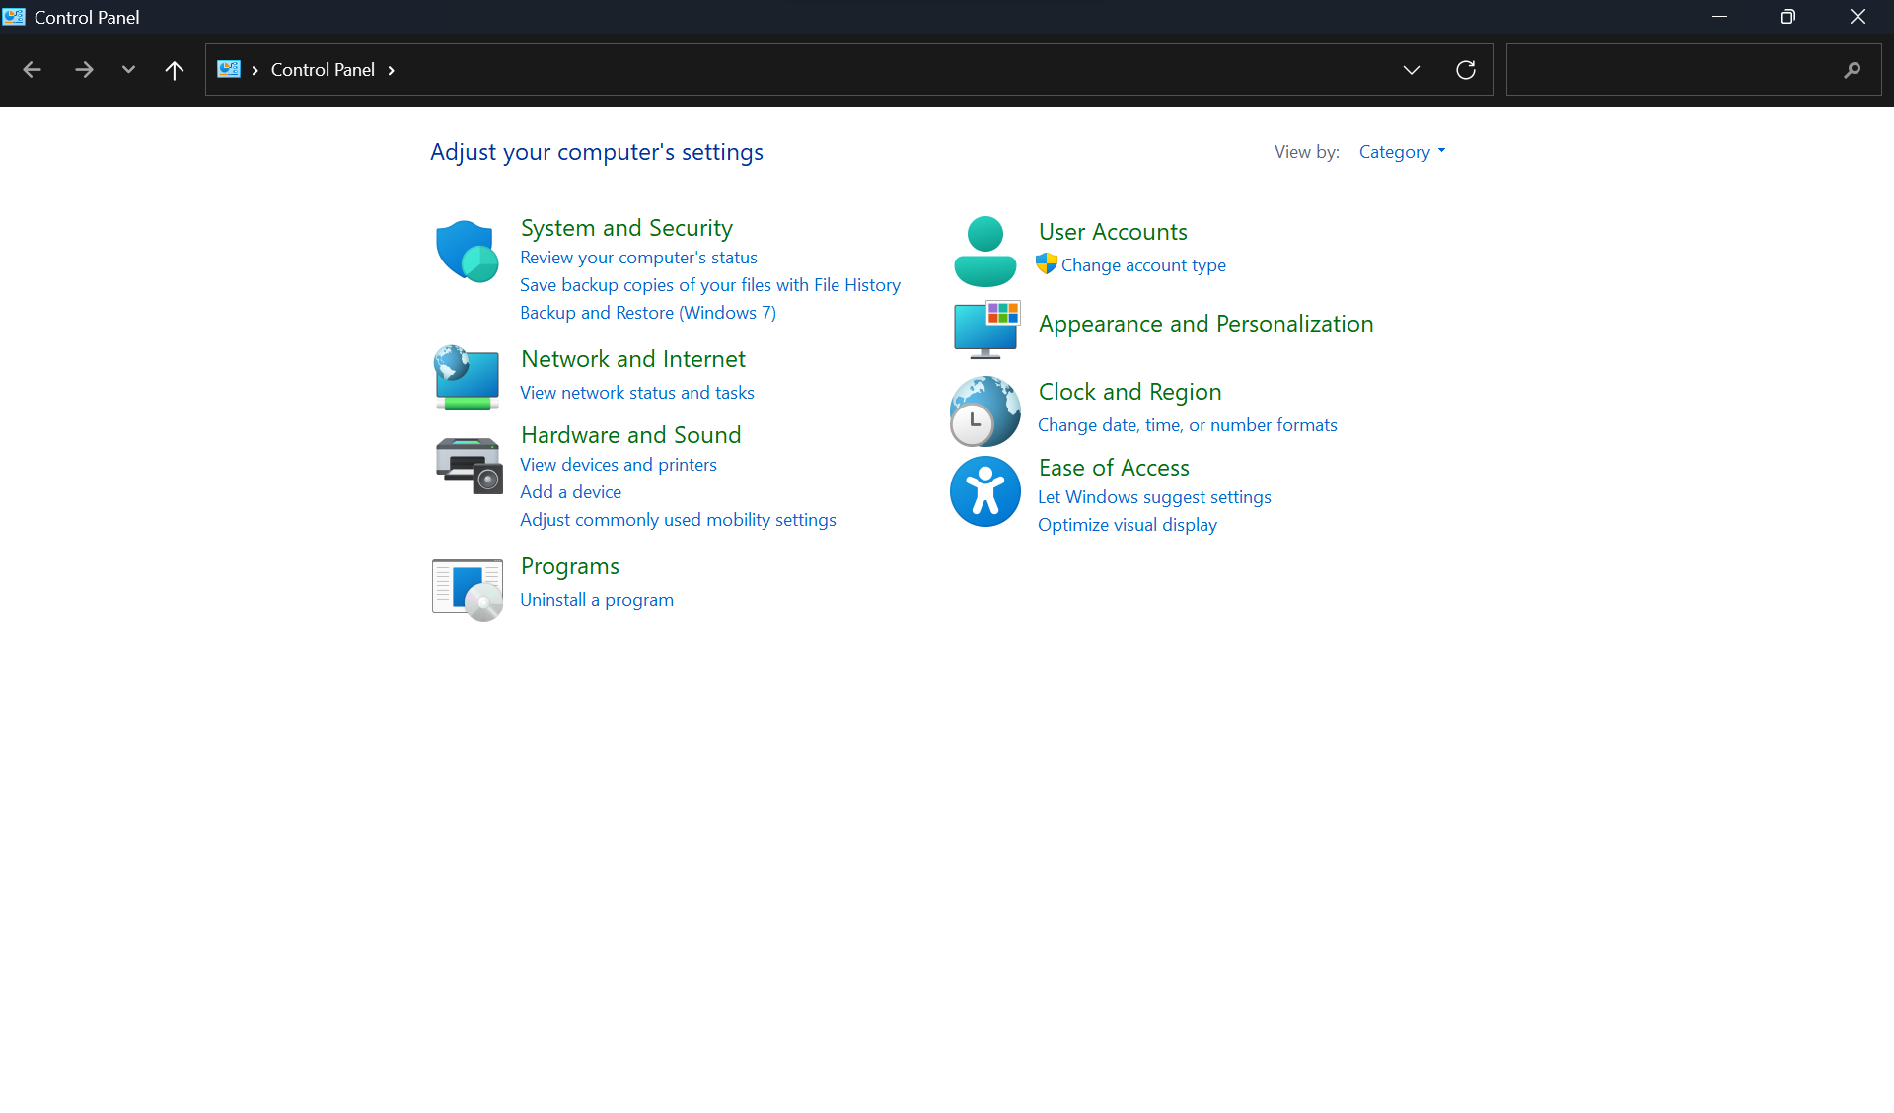Open recent locations chevron dropdown
Viewport: 1894px width, 1113px height.
click(x=128, y=70)
